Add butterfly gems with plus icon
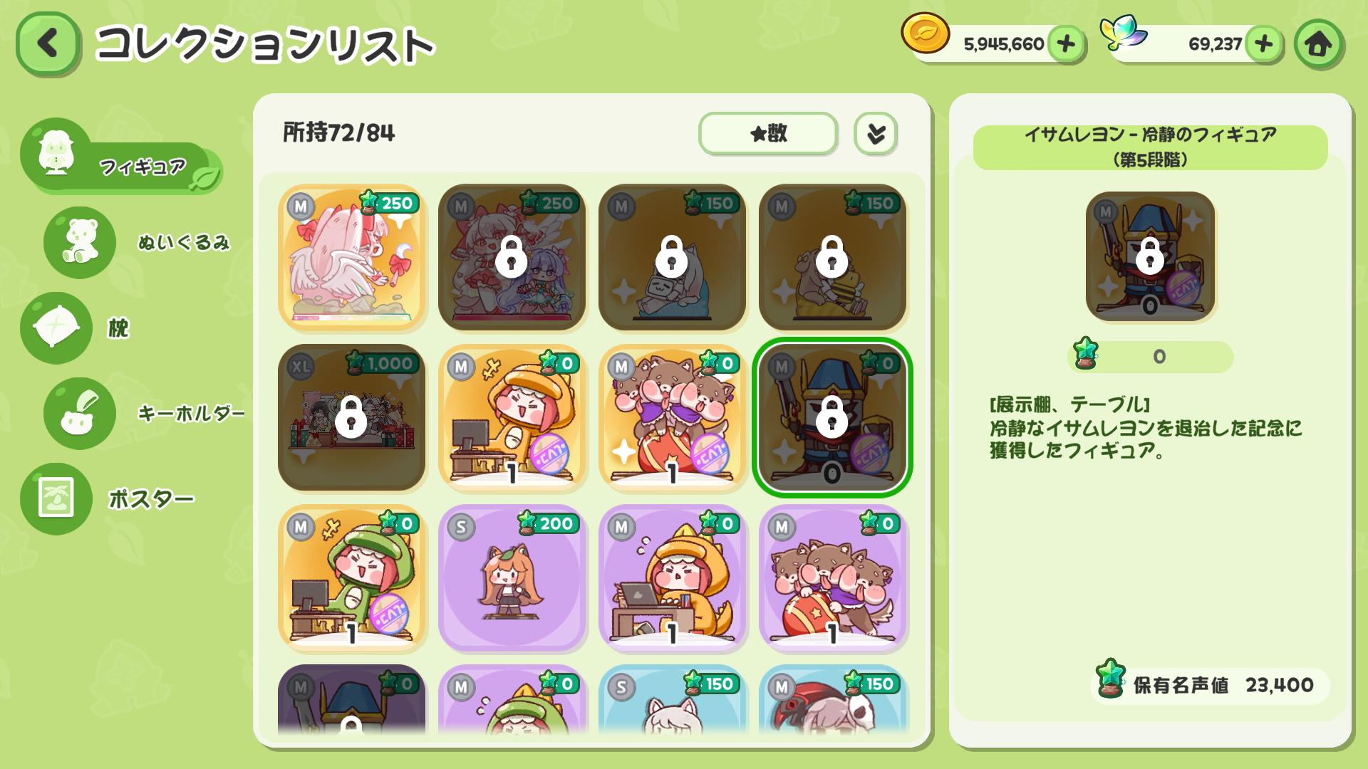Image resolution: width=1368 pixels, height=769 pixels. (x=1264, y=44)
